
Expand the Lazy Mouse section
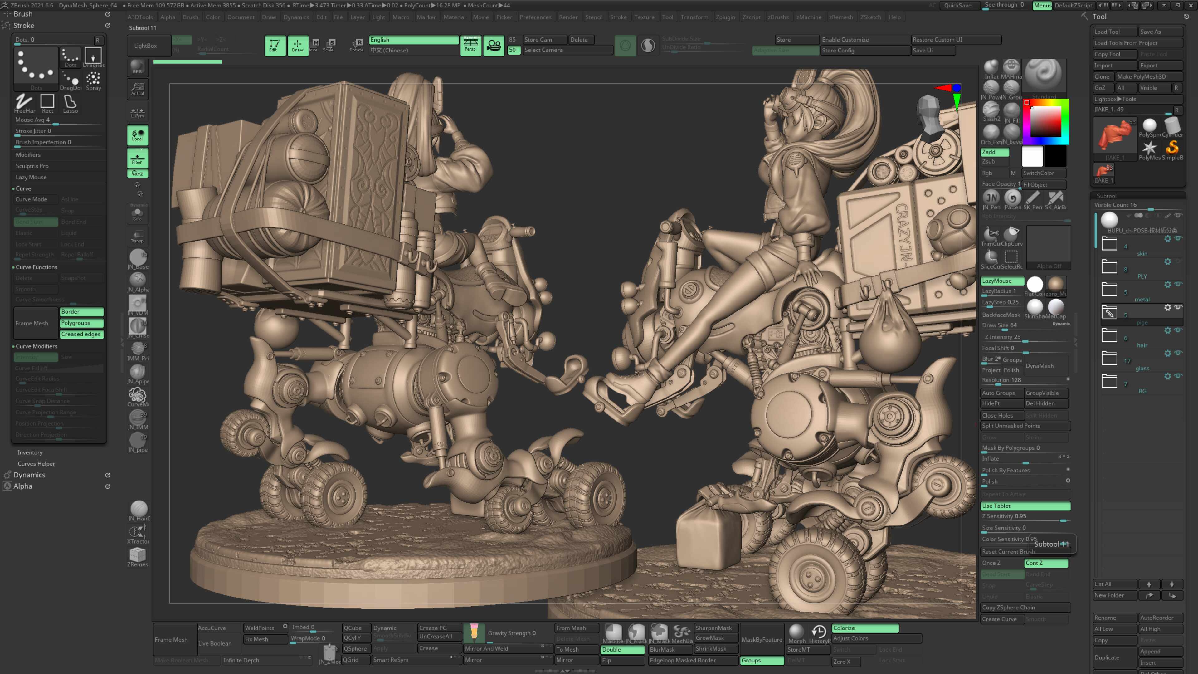pyautogui.click(x=31, y=177)
